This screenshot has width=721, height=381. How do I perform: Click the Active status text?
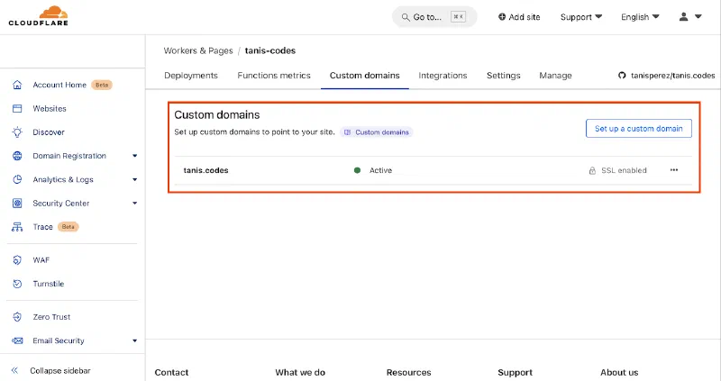(x=380, y=170)
